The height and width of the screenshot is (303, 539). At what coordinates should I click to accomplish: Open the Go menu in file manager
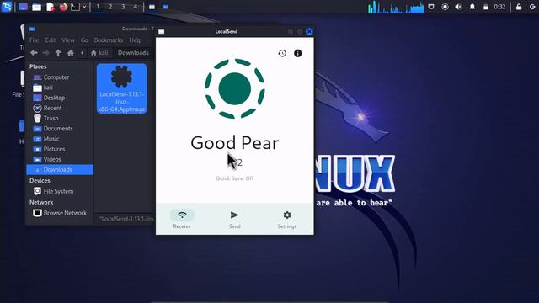point(84,40)
